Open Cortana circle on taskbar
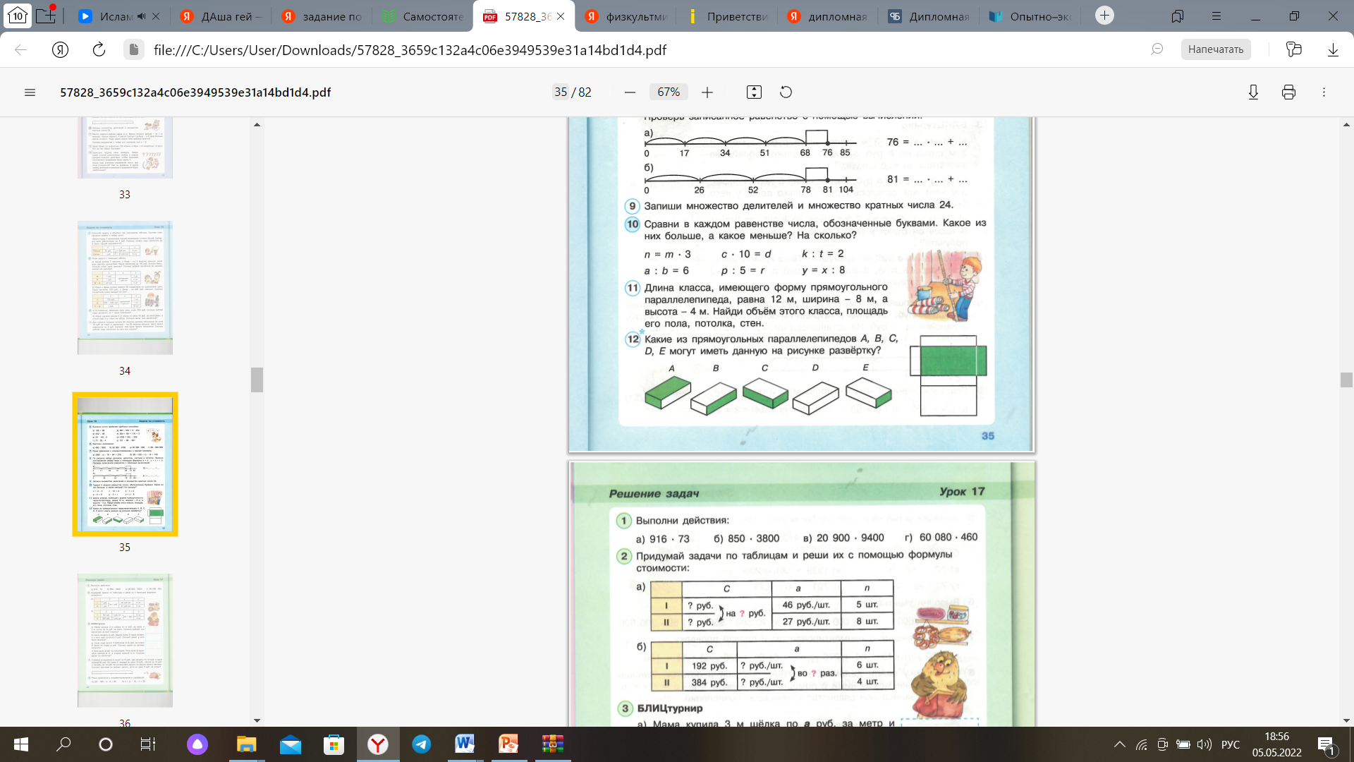The width and height of the screenshot is (1354, 762). [x=106, y=744]
